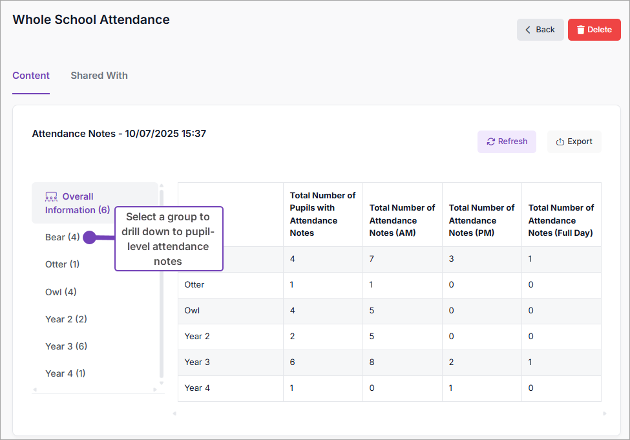Open the Content tab

click(31, 76)
